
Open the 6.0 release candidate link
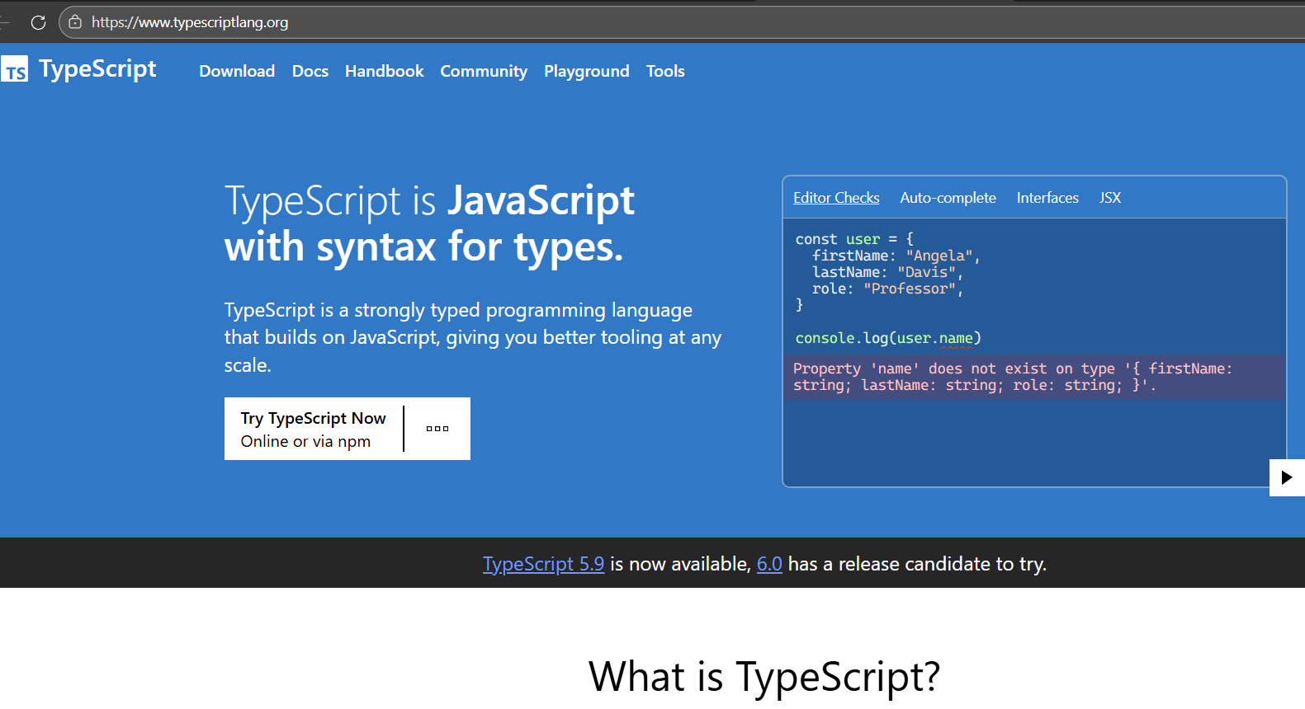click(769, 564)
